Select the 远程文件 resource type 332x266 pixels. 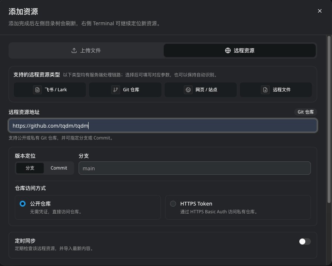276,90
